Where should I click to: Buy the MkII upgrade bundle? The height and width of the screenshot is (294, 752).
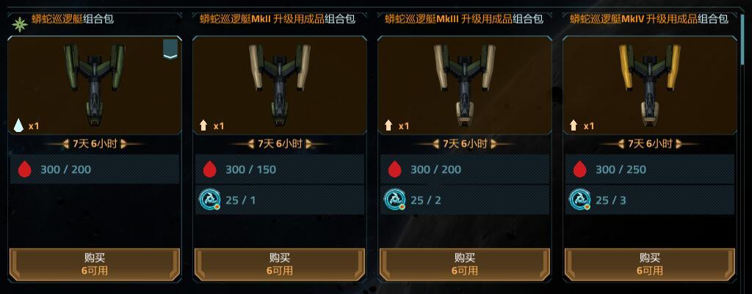pyautogui.click(x=280, y=265)
